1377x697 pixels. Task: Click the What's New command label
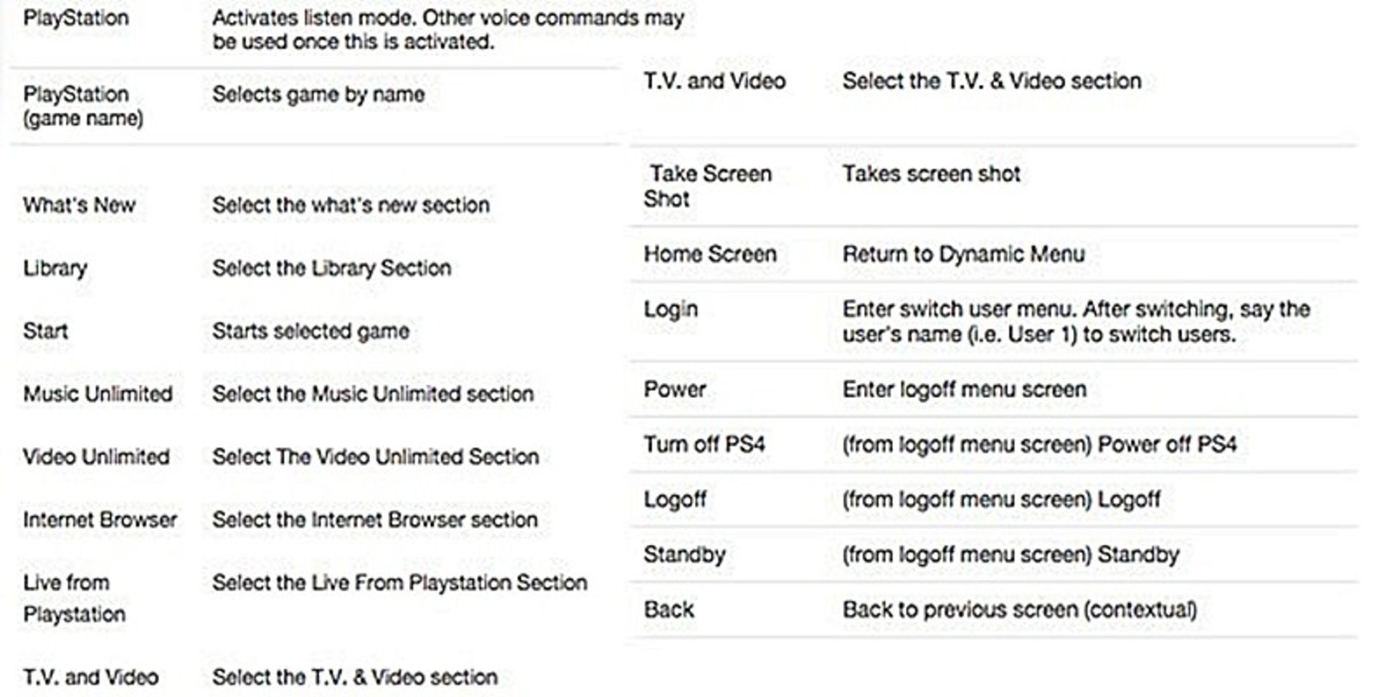[x=79, y=205]
